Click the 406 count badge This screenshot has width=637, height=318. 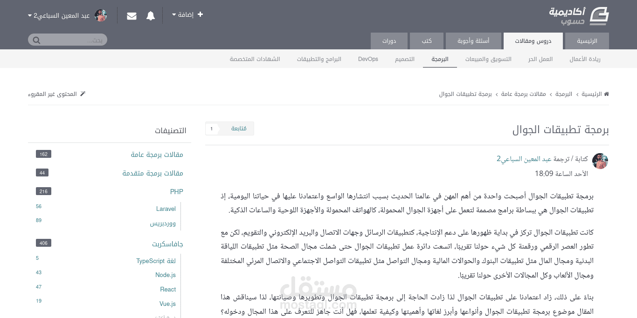pyautogui.click(x=43, y=243)
